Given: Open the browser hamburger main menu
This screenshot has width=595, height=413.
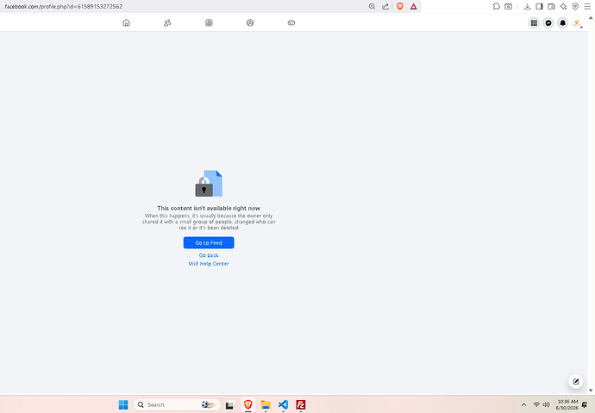Looking at the screenshot, I should tap(587, 6).
